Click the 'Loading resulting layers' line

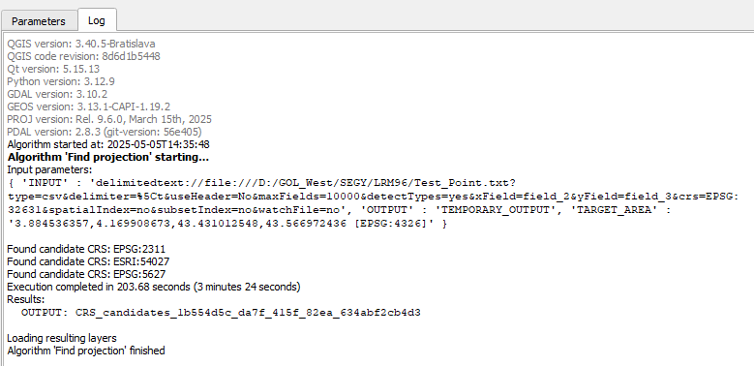62,338
